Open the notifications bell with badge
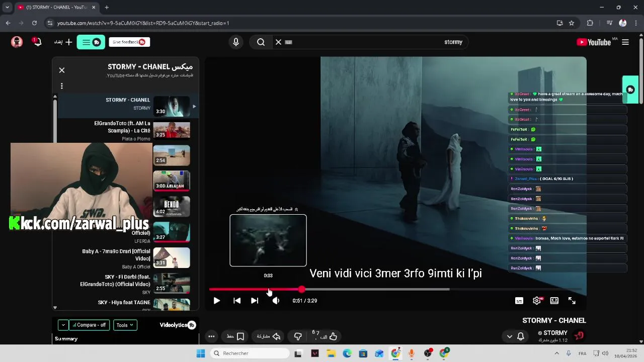The width and height of the screenshot is (644, 362). pyautogui.click(x=37, y=42)
